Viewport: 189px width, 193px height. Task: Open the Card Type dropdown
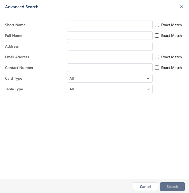tap(110, 78)
